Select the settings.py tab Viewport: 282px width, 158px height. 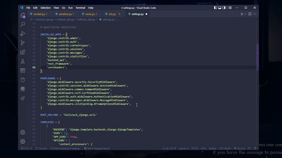[x=137, y=14]
